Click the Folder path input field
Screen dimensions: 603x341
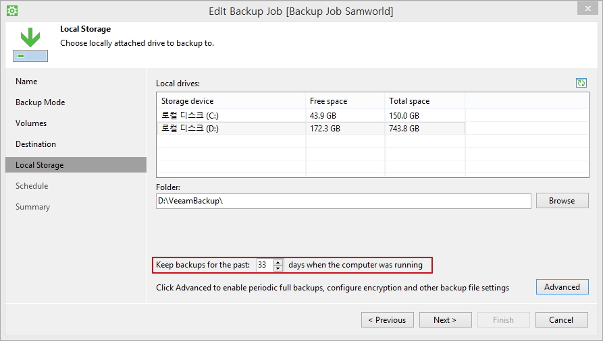pyautogui.click(x=344, y=201)
